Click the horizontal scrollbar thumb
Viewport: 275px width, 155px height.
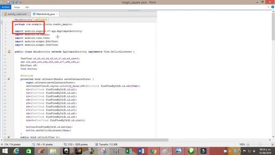coord(86,140)
